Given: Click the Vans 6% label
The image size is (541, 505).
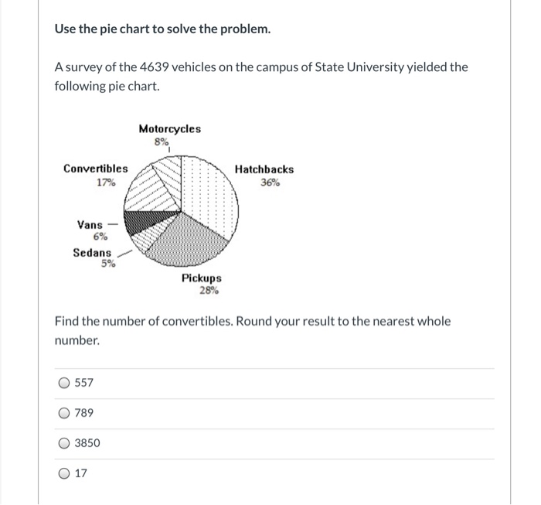Looking at the screenshot, I should pyautogui.click(x=90, y=230).
